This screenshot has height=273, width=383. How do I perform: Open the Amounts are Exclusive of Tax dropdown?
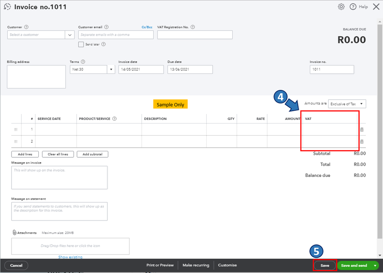(347, 104)
